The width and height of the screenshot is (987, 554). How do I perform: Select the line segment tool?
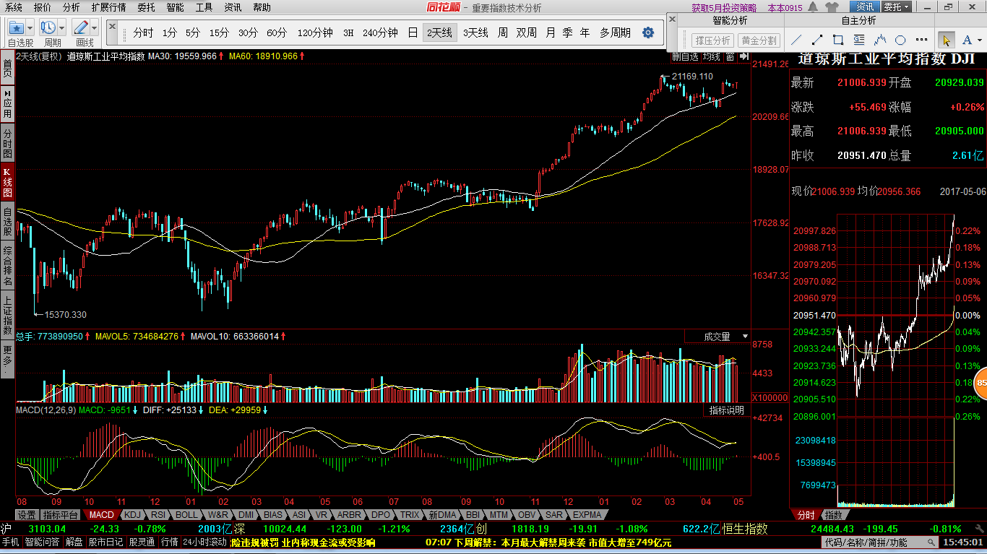coord(817,40)
